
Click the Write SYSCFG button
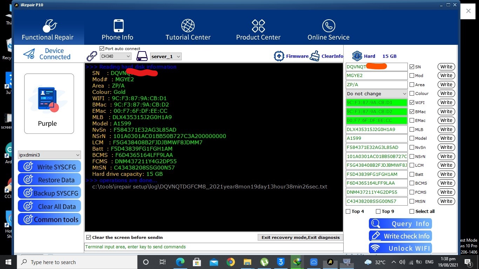[x=49, y=167]
